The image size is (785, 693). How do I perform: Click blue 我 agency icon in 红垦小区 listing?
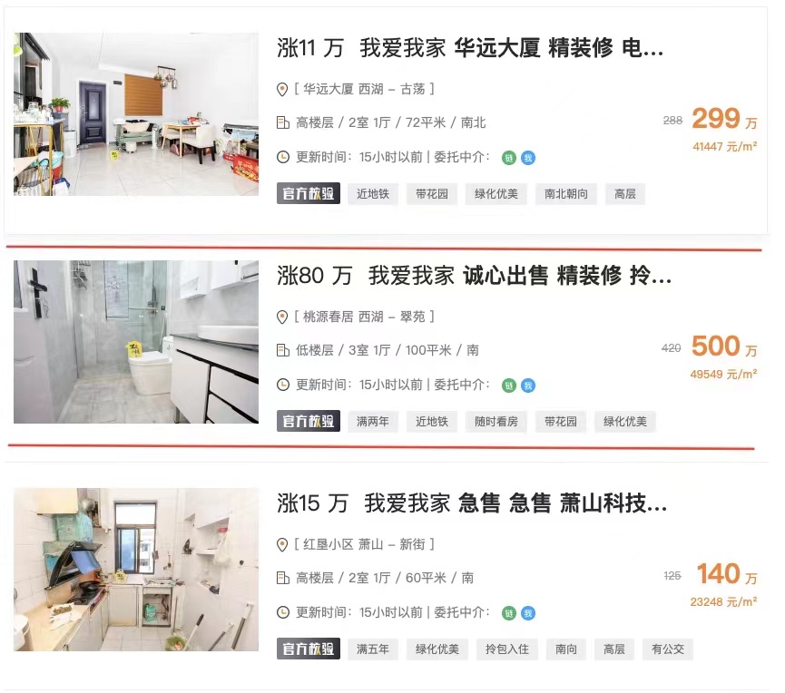pos(527,613)
